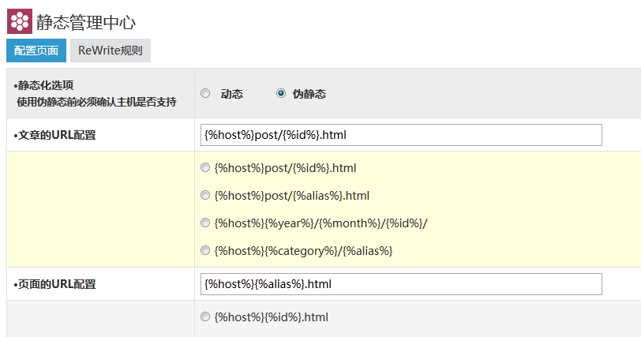Click the 使用伪静态前必须确认主机是否支持 hint text
Image resolution: width=641 pixels, height=337 pixels.
point(96,102)
